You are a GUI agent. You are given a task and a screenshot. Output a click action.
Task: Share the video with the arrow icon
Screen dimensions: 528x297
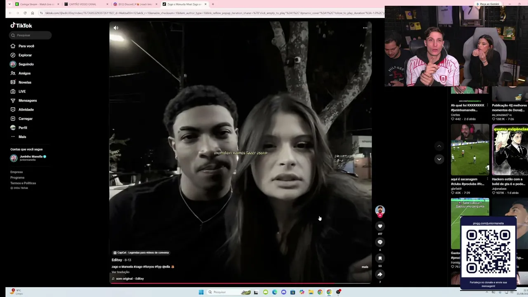pos(380,274)
